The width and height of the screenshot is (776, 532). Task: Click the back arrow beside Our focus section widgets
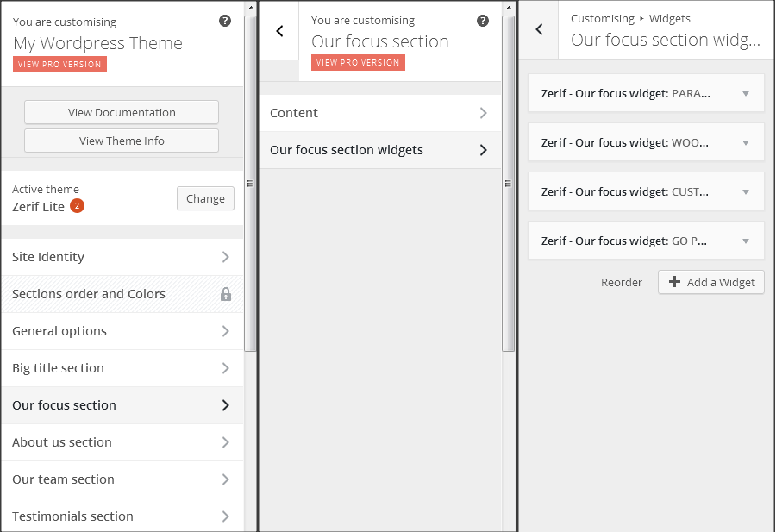[538, 30]
